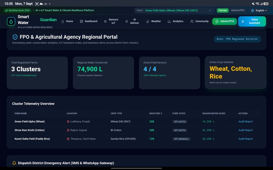Click OFF (MANUAL) pump state for Kaveri Delta
This screenshot has height=170, width=273.
pos(181,139)
